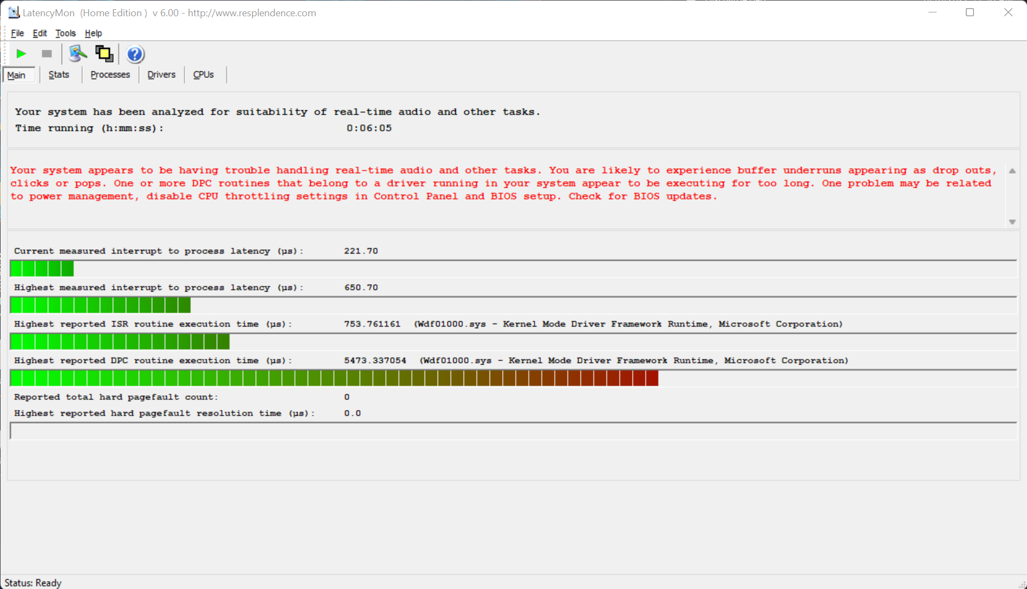Maximize the LatencyMon window

[x=970, y=12]
